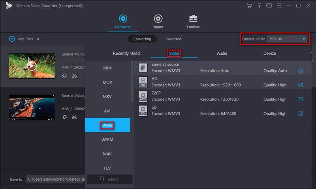Click the Add Files plus icon
The height and width of the screenshot is (189, 316).
pos(12,39)
